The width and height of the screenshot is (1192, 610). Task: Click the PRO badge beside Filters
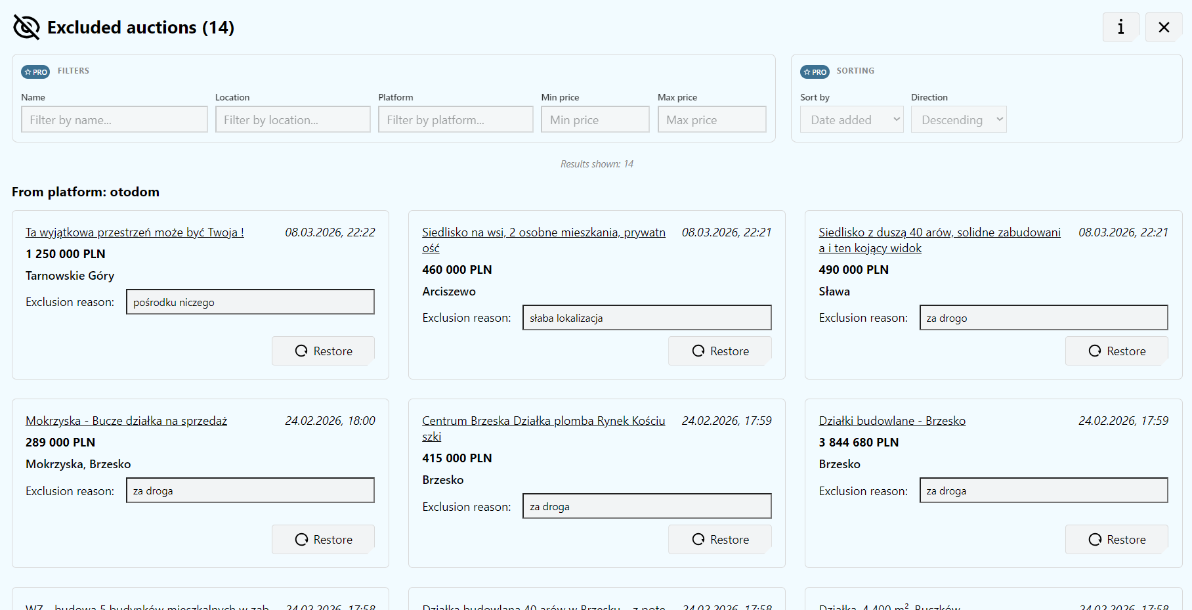35,72
